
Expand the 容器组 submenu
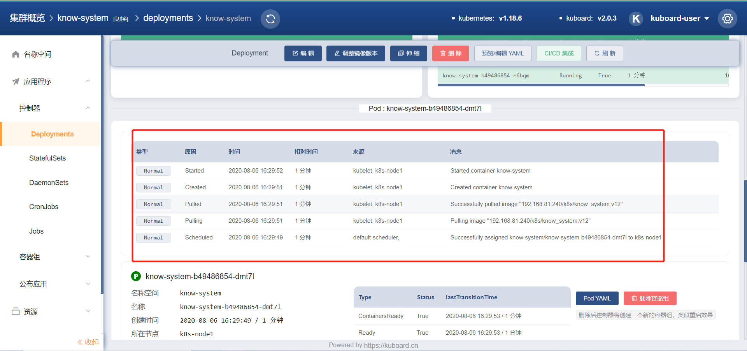coord(88,257)
